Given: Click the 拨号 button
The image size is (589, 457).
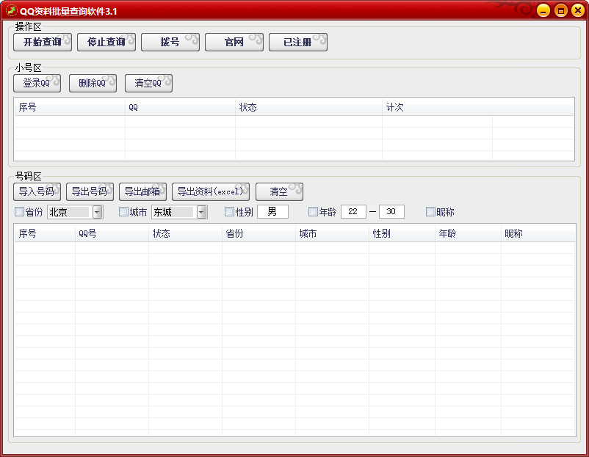Looking at the screenshot, I should tap(170, 42).
